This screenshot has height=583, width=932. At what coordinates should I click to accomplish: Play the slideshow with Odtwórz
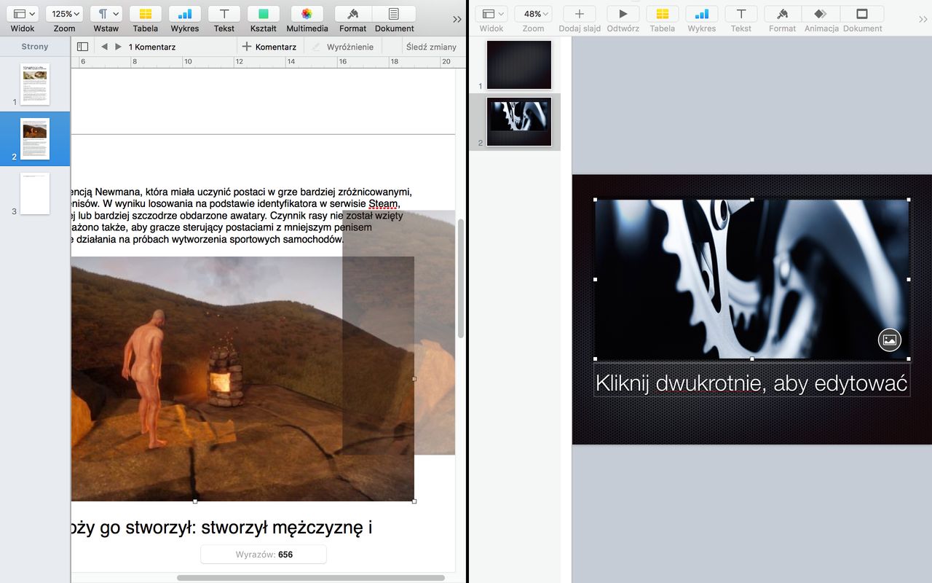[x=623, y=15]
